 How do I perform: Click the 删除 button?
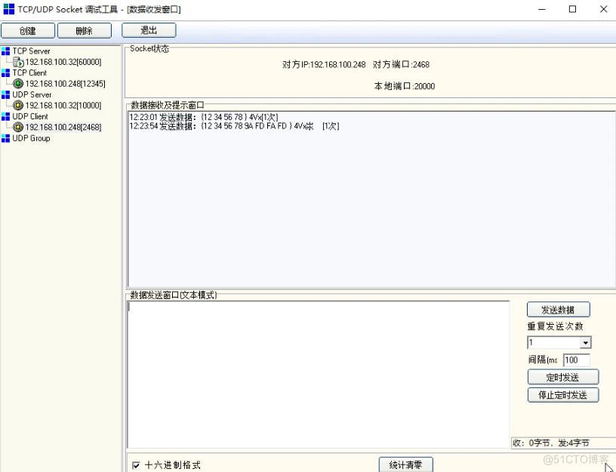(84, 30)
